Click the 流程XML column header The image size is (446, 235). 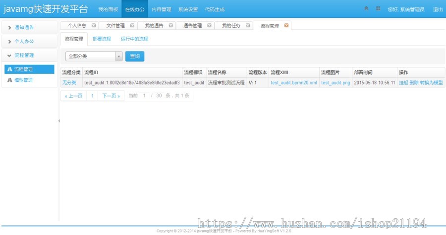294,72
